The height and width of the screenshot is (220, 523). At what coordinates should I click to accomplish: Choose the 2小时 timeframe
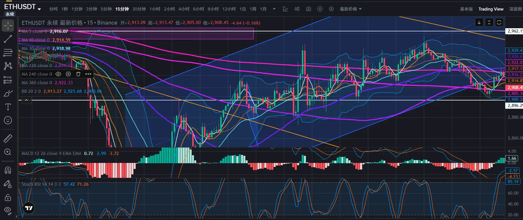pyautogui.click(x=169, y=9)
